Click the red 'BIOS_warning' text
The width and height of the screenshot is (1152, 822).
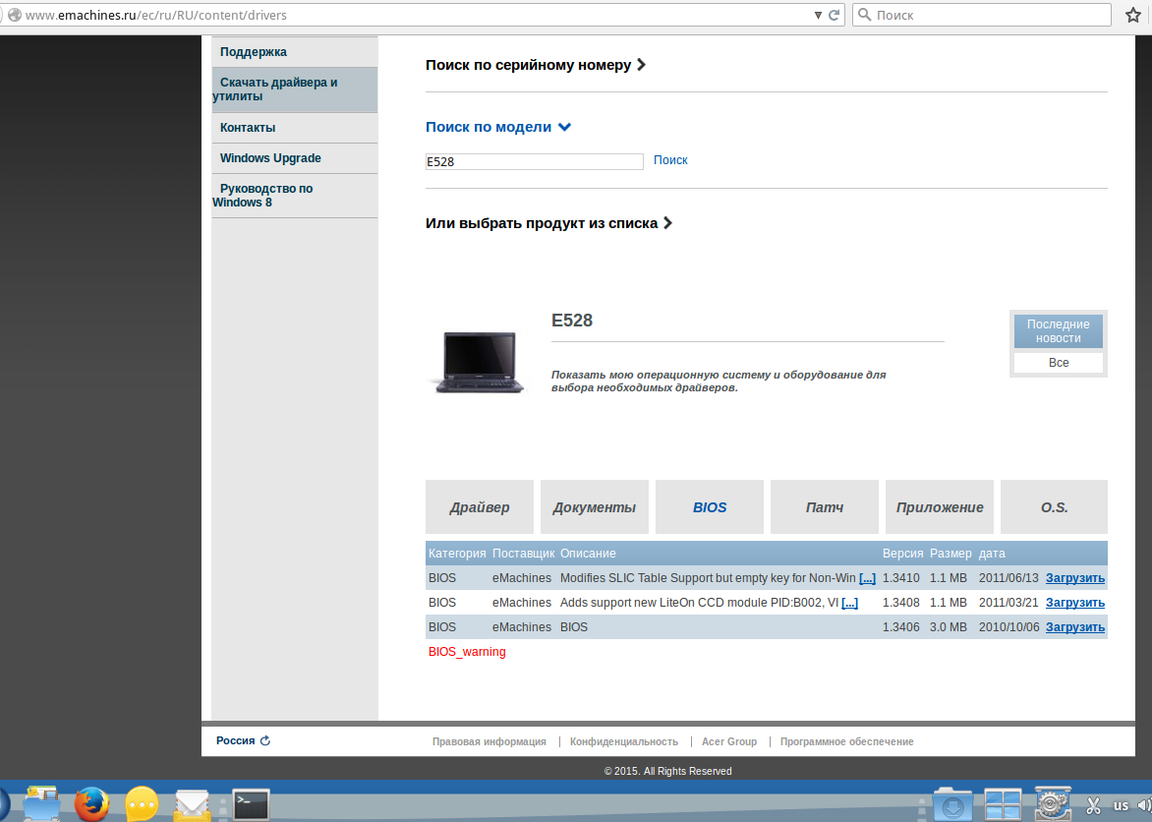pyautogui.click(x=467, y=652)
